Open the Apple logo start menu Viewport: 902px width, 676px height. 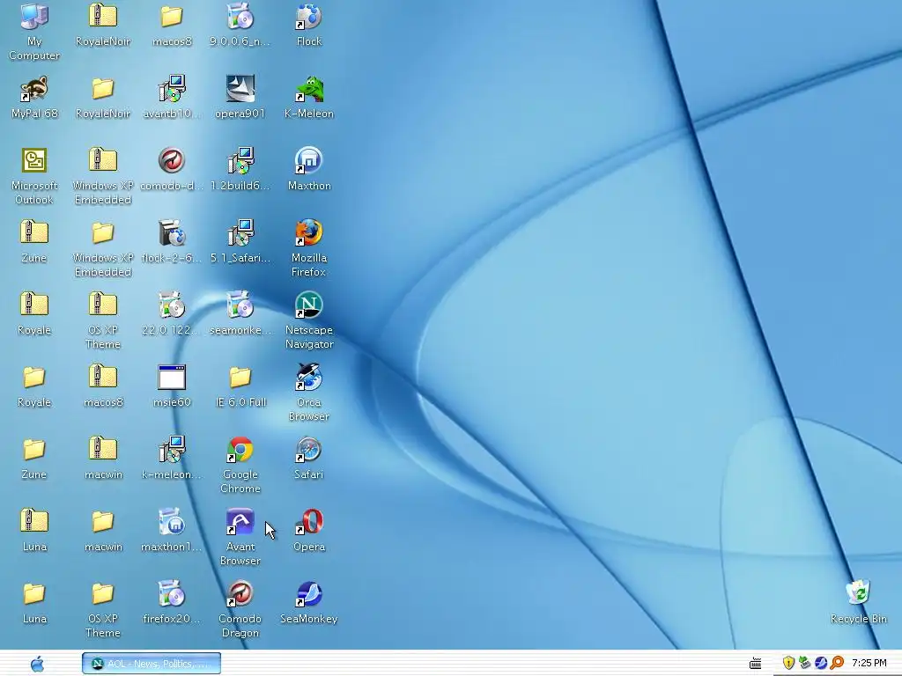37,664
